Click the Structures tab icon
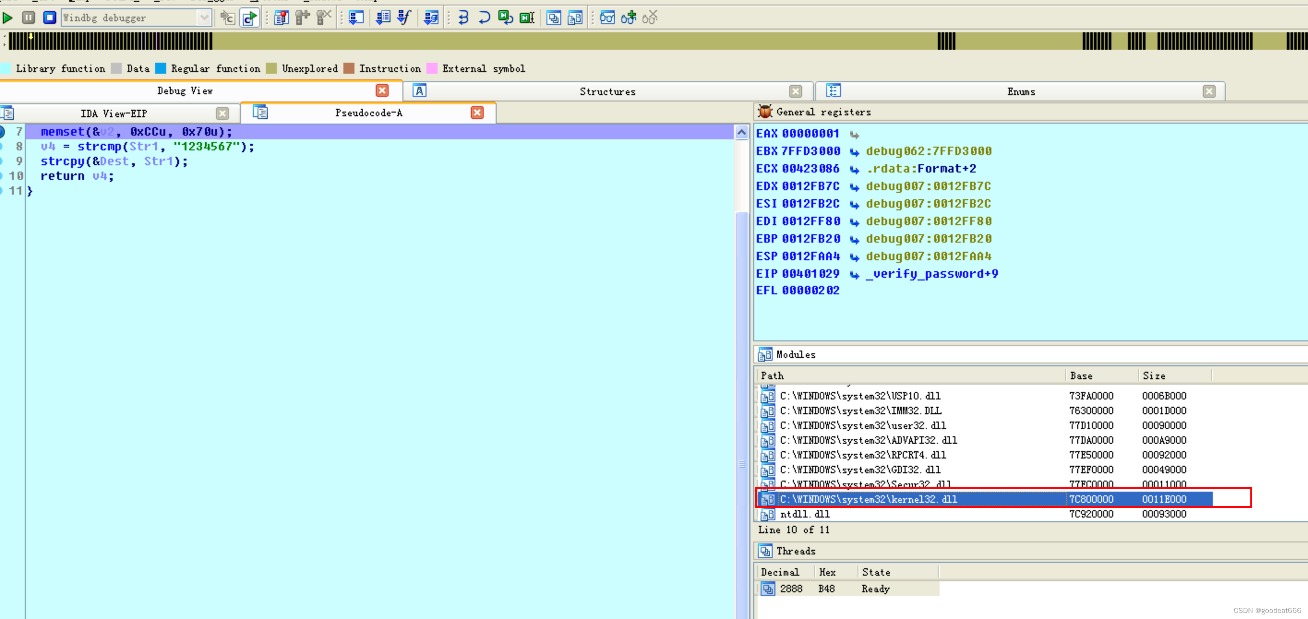 (x=420, y=91)
